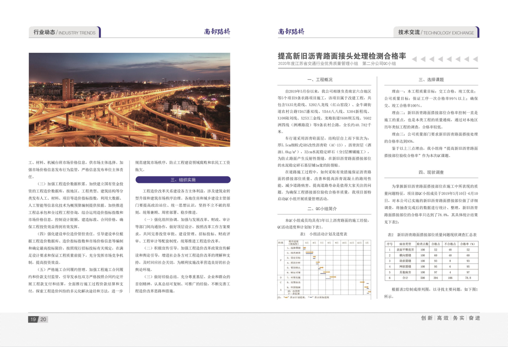Click the paragraph starting '自2019年5月份以来'
The width and height of the screenshot is (508, 347).
[325, 112]
